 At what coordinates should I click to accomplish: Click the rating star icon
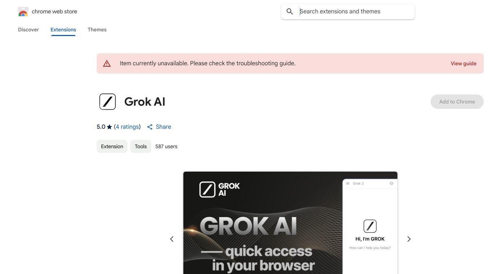[x=109, y=127]
